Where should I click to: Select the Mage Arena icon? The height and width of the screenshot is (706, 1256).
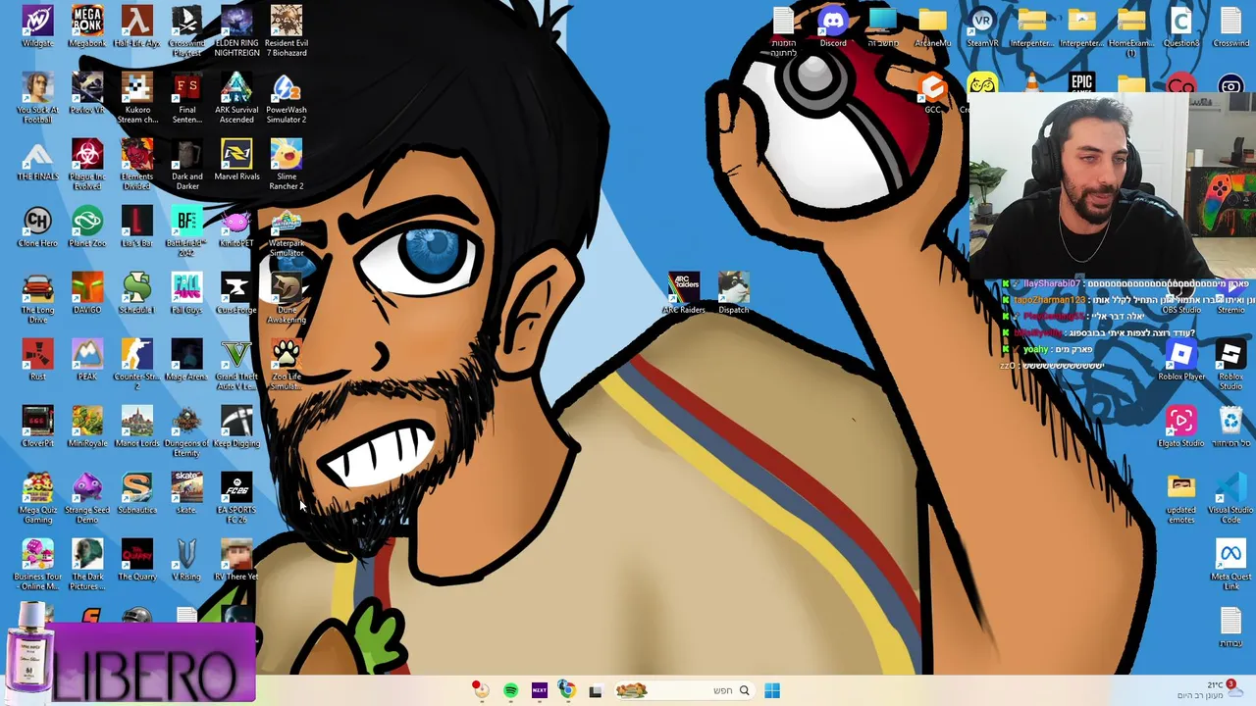[x=186, y=360]
